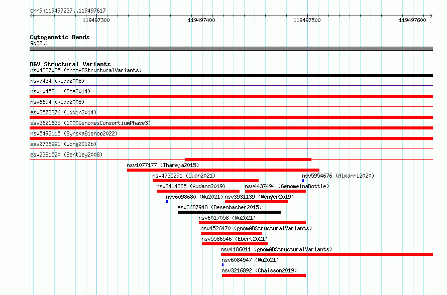
Task: Click the DGV Structural Variants track title
Action: [70, 64]
